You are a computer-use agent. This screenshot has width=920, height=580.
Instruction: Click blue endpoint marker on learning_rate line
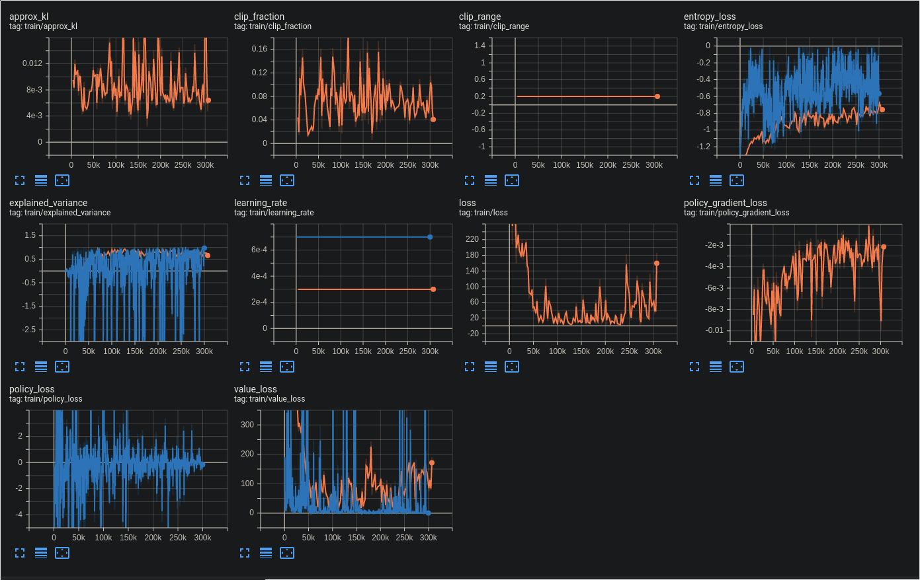point(430,237)
